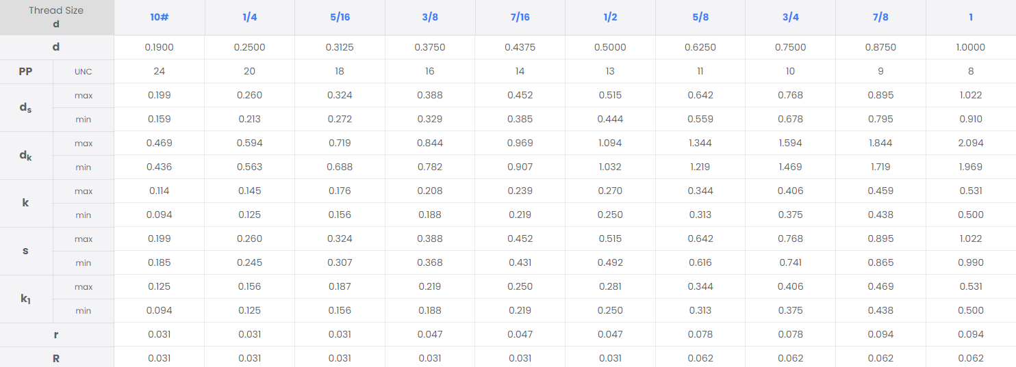
Task: Click dk min value 0.436
Action: [x=160, y=167]
